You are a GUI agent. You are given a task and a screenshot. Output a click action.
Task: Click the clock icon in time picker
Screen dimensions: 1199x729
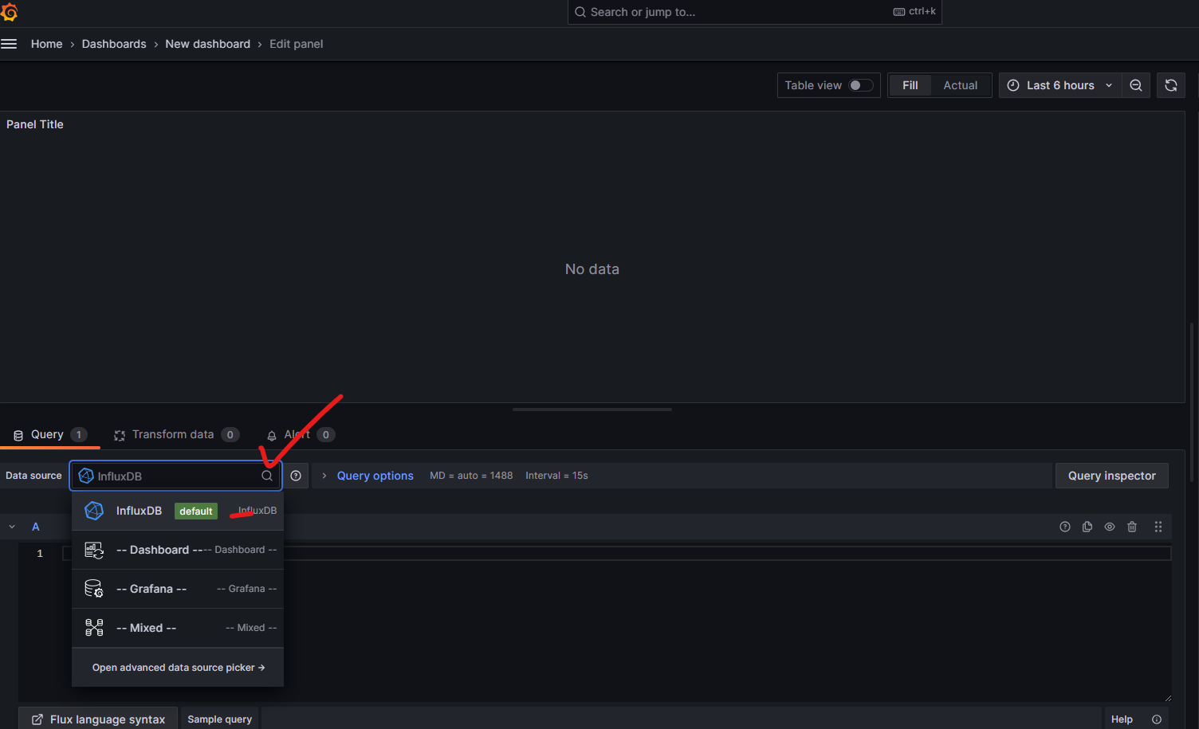(1013, 85)
